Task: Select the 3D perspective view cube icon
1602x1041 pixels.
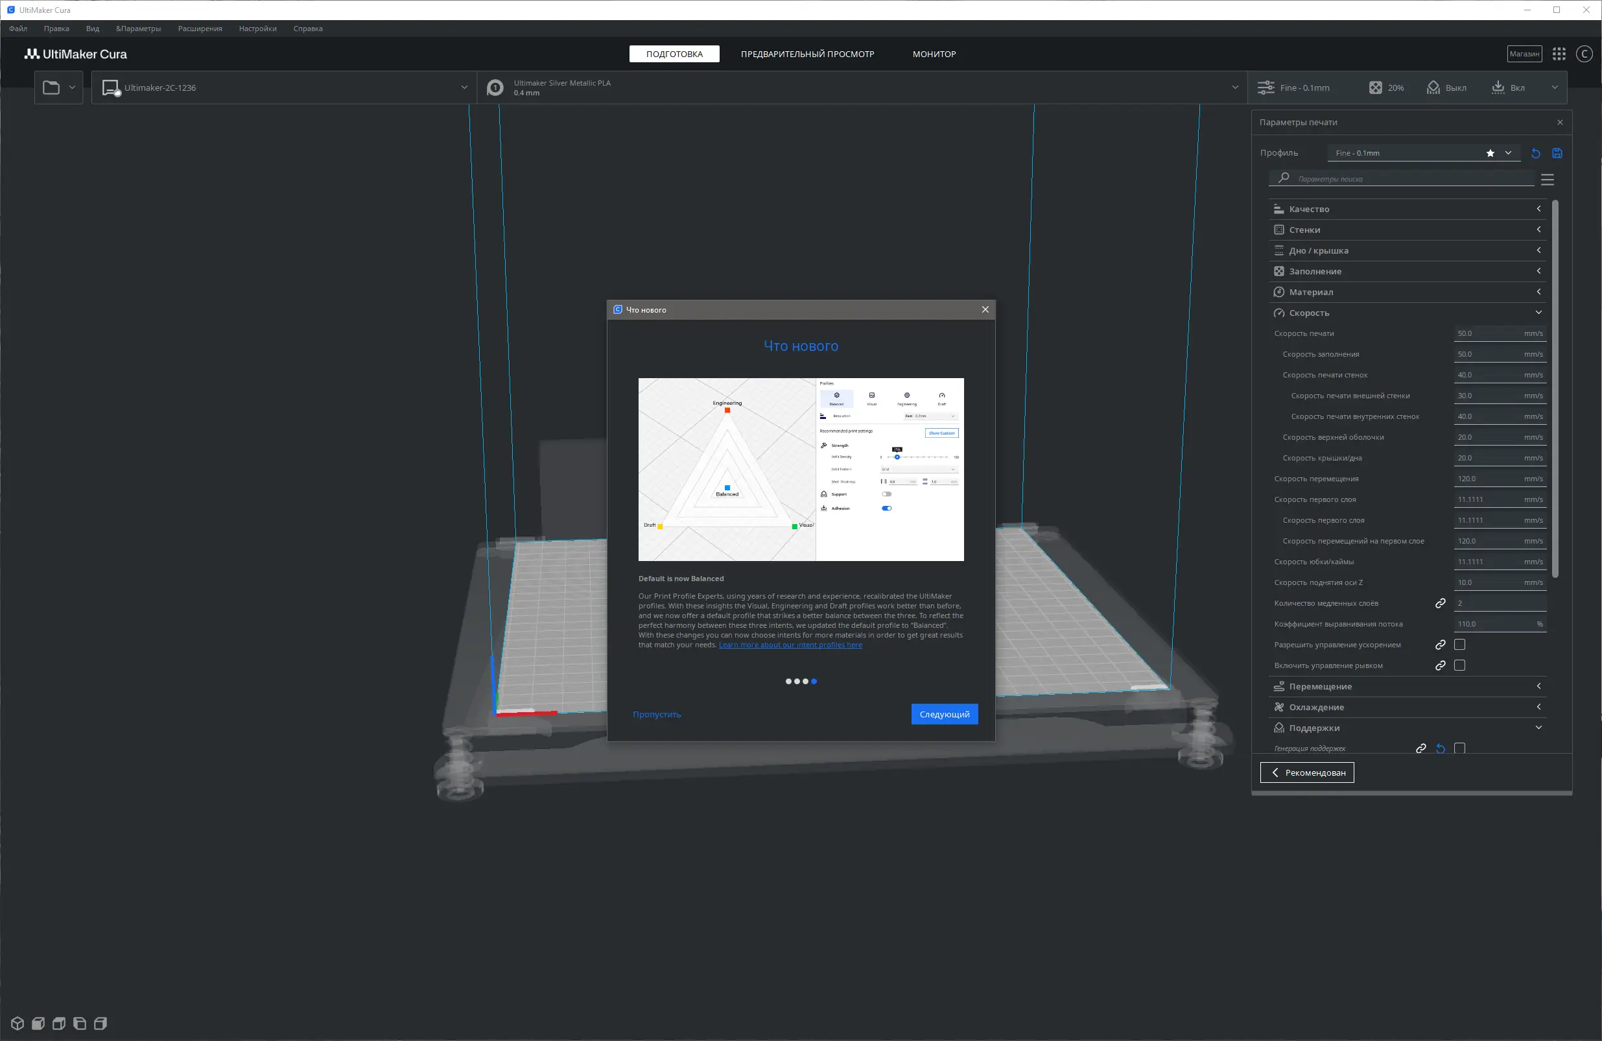Action: tap(18, 1023)
